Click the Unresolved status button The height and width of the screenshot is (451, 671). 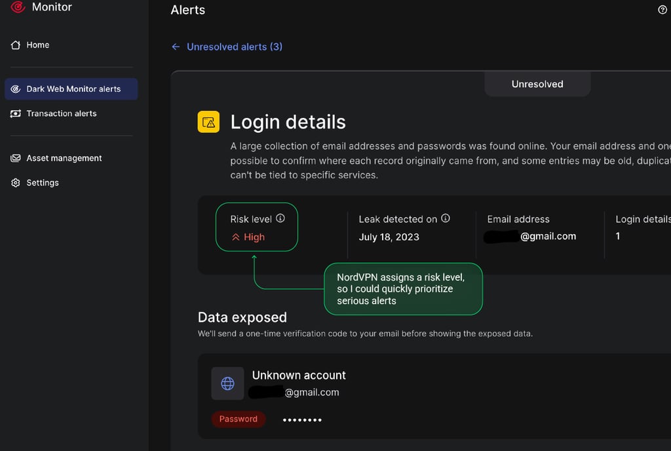(x=537, y=84)
